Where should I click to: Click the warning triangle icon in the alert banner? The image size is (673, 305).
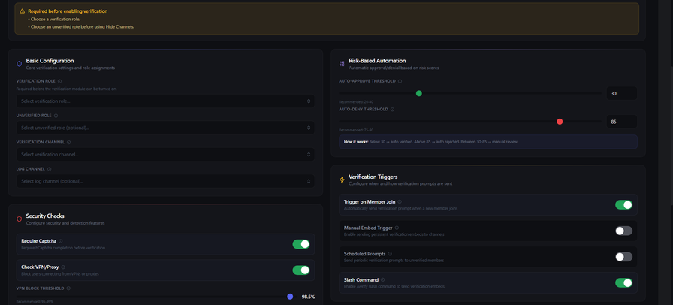click(x=22, y=11)
